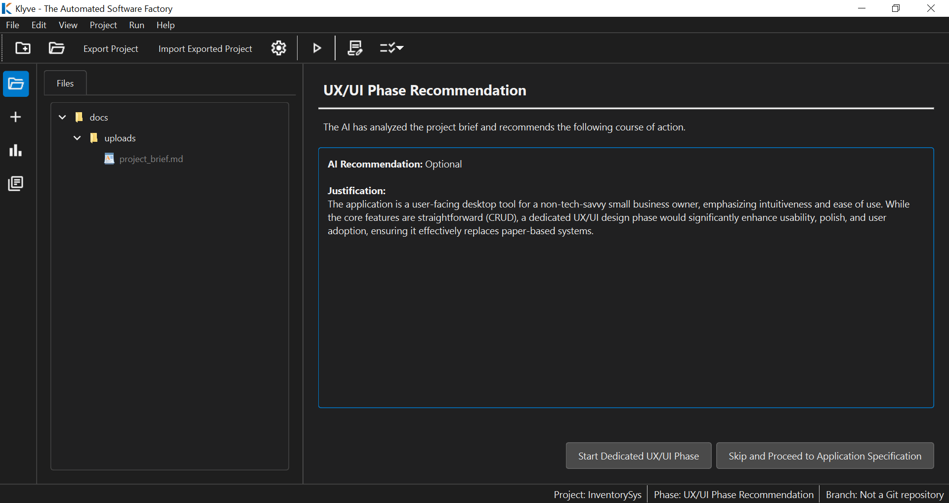Image resolution: width=949 pixels, height=503 pixels.
Task: Collapse the docs folder chevron
Action: point(62,117)
